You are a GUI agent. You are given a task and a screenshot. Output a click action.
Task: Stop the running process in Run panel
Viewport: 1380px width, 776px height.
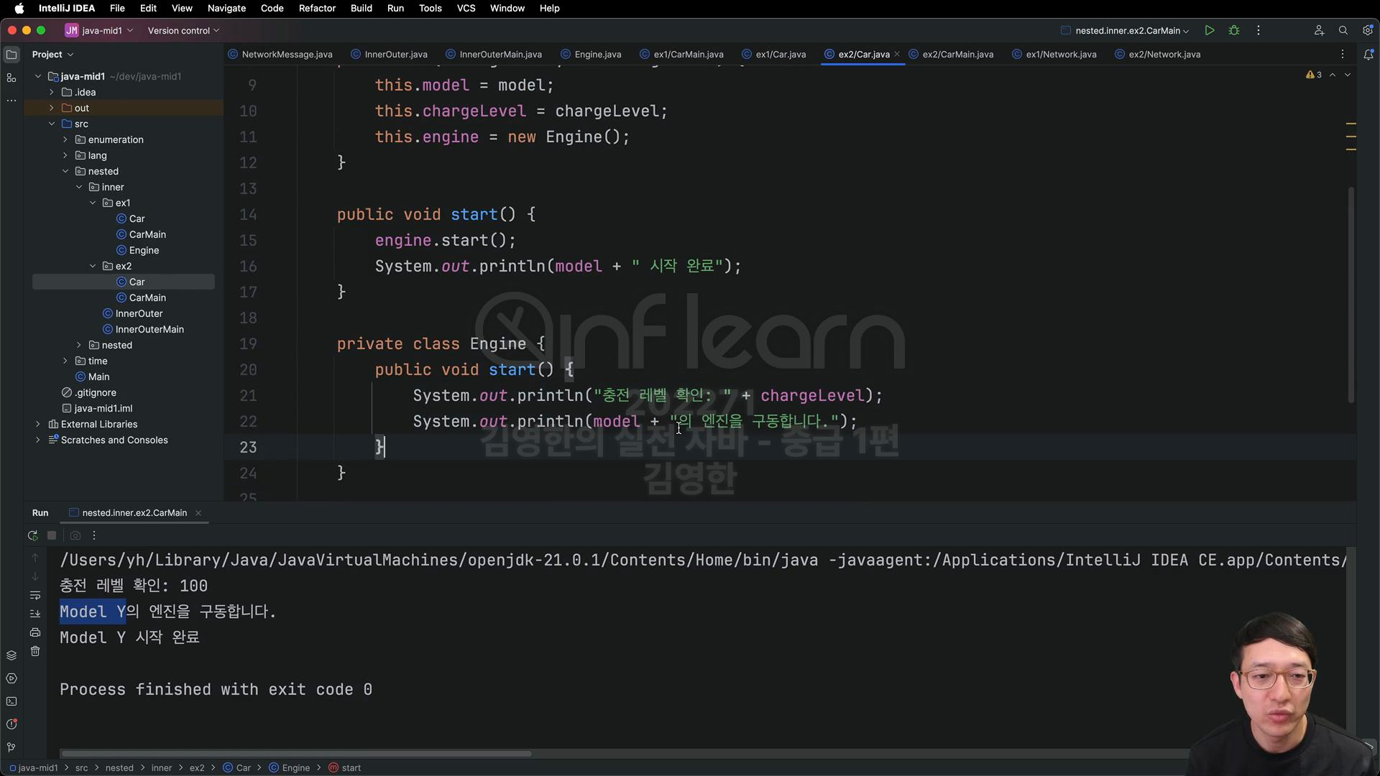(x=52, y=535)
